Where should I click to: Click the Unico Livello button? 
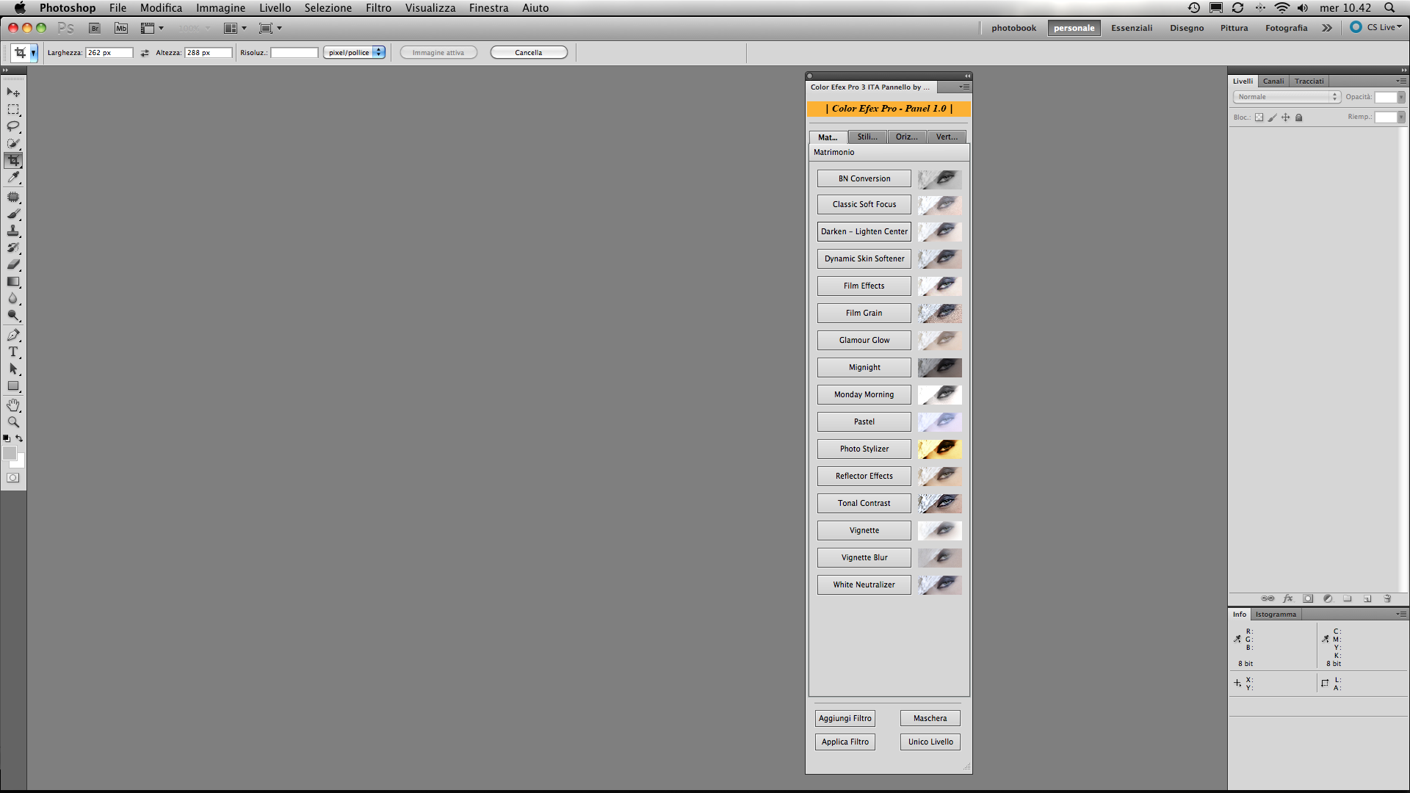coord(930,742)
